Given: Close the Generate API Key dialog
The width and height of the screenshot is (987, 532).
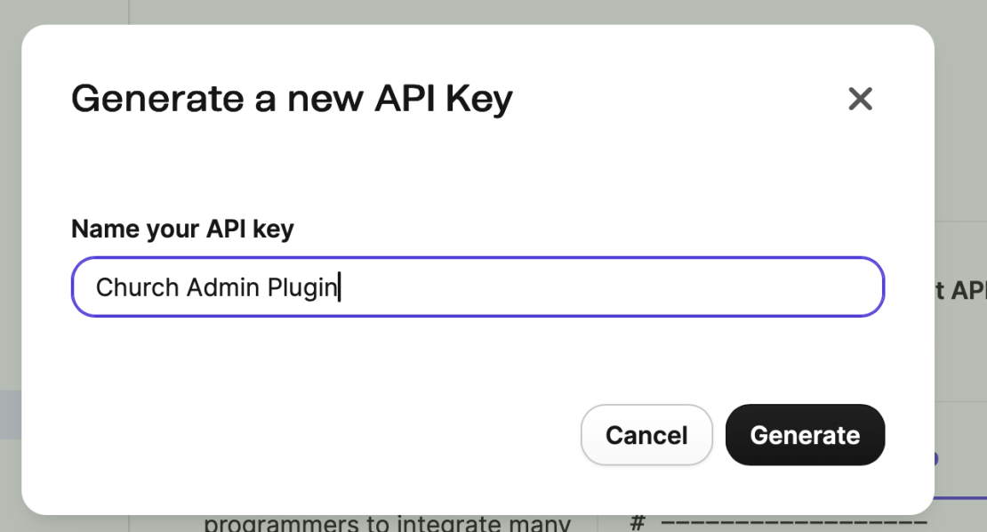Looking at the screenshot, I should [x=860, y=99].
